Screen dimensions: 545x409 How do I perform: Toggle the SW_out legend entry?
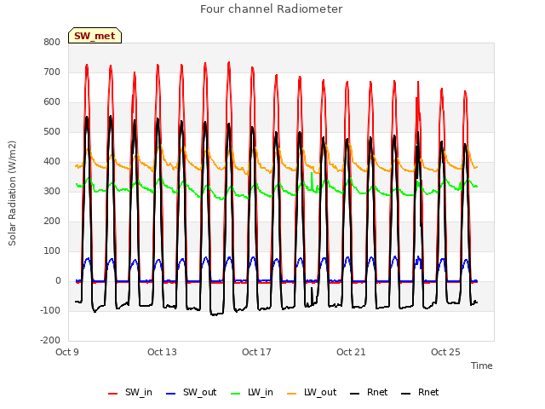pyautogui.click(x=191, y=392)
